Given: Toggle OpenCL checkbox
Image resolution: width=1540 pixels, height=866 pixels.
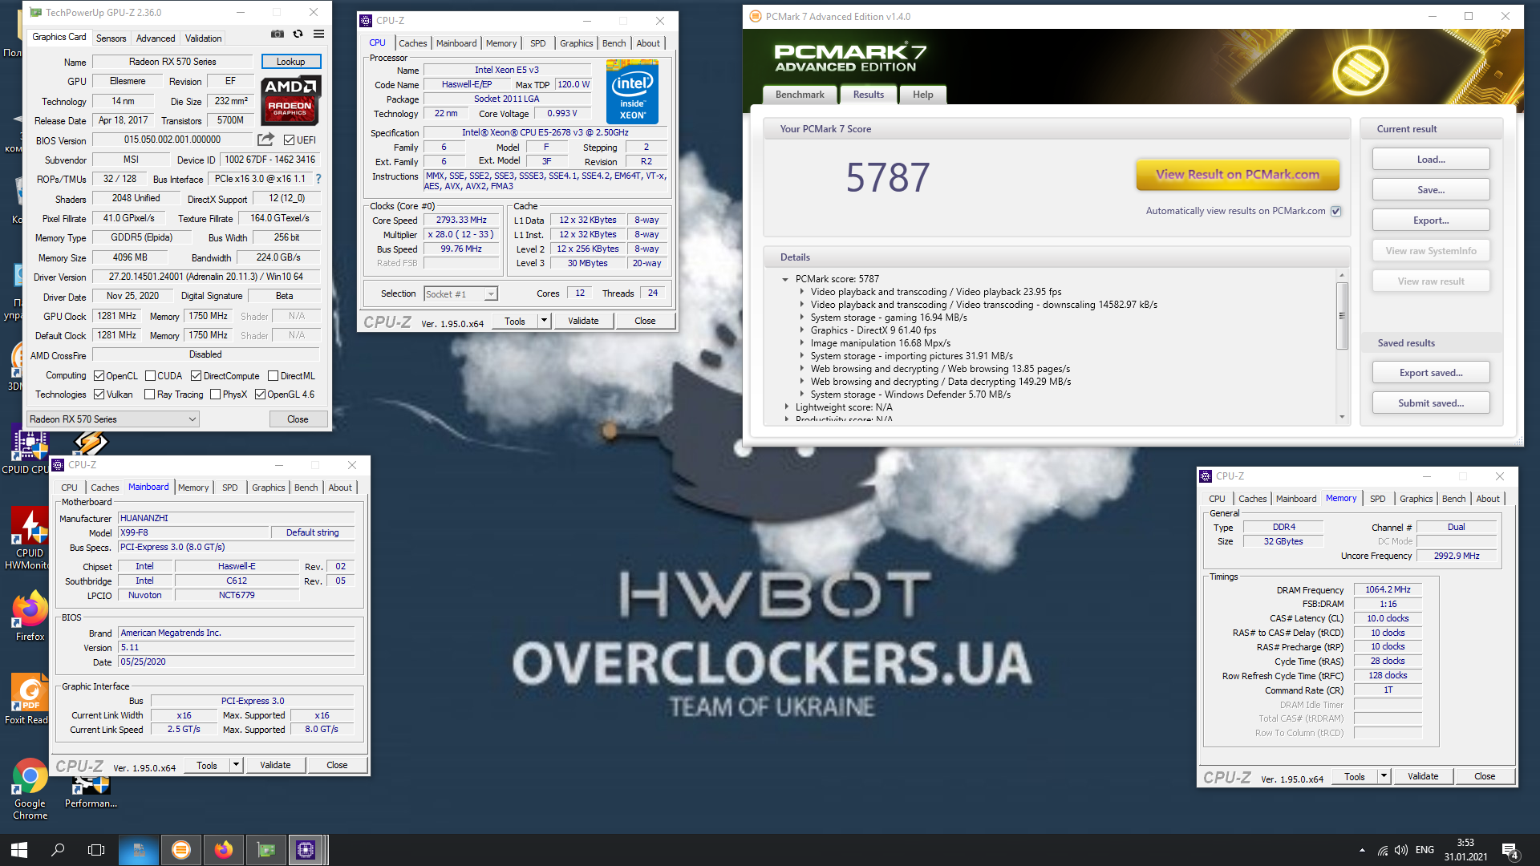Looking at the screenshot, I should tap(99, 375).
